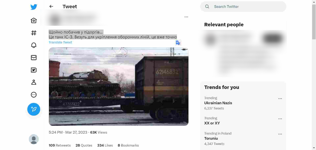View the 109 Retweets list
This screenshot has height=150, width=316.
[60, 145]
